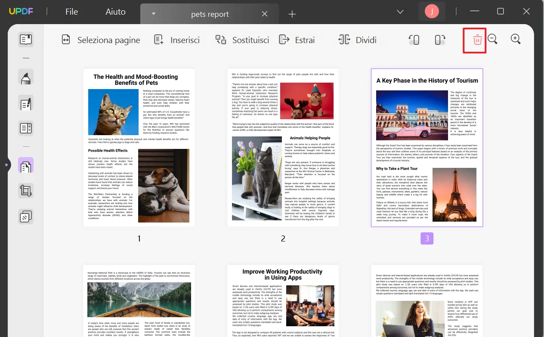The width and height of the screenshot is (544, 337).
Task: Click the Seleziona pagine range icon
Action: (x=66, y=40)
